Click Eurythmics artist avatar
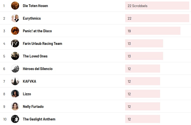 tap(15, 18)
